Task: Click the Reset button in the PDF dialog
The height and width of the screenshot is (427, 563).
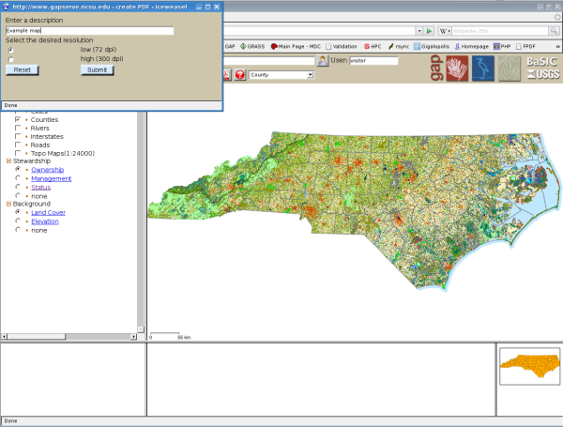Action: pyautogui.click(x=23, y=70)
